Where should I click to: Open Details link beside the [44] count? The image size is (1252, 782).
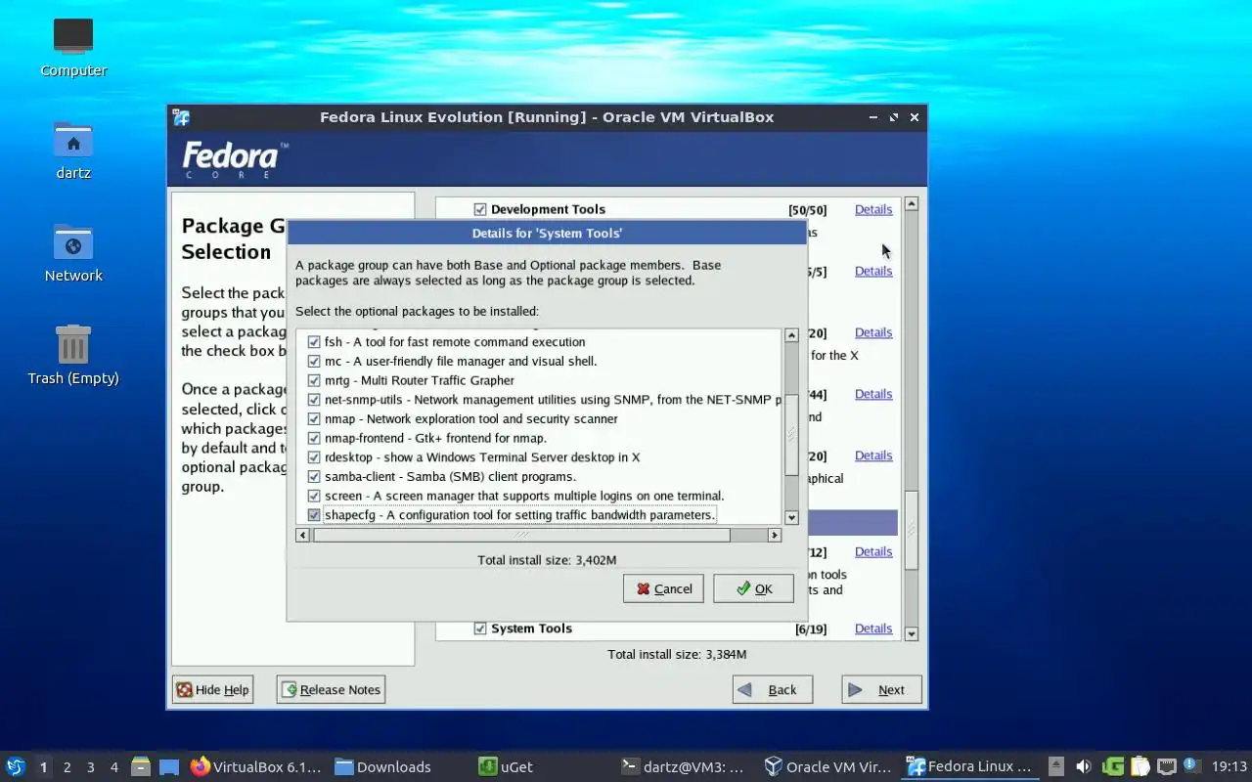[873, 394]
